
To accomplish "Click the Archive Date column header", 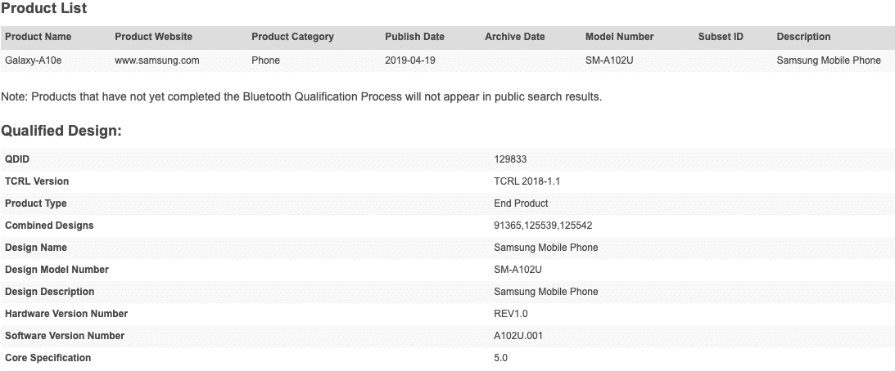I will tap(514, 37).
